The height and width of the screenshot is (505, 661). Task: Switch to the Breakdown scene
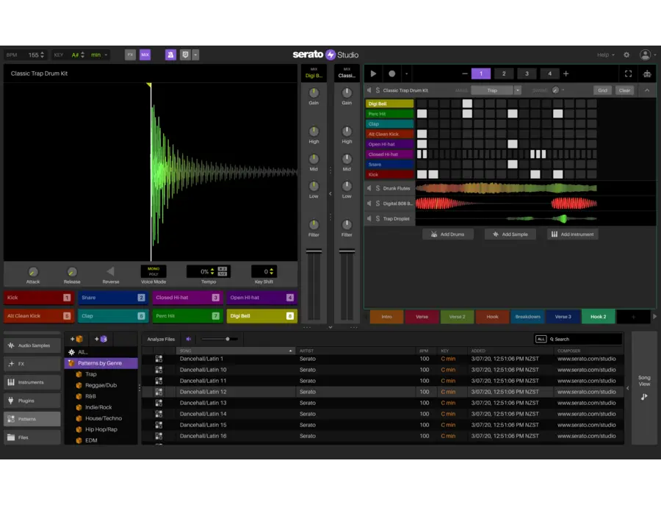527,316
